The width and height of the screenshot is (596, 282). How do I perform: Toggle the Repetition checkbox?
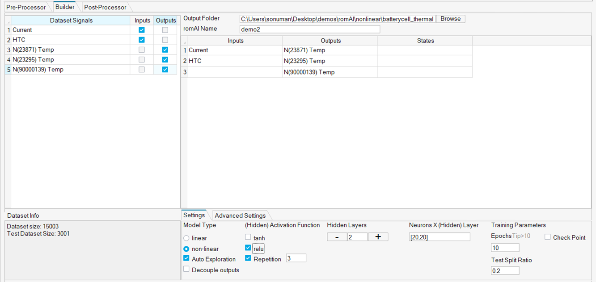(x=248, y=258)
